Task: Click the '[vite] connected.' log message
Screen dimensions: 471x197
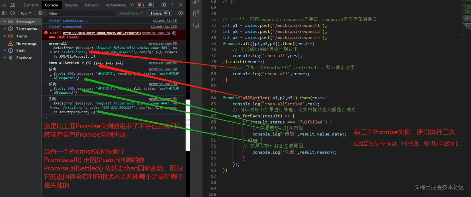Action: (x=65, y=26)
